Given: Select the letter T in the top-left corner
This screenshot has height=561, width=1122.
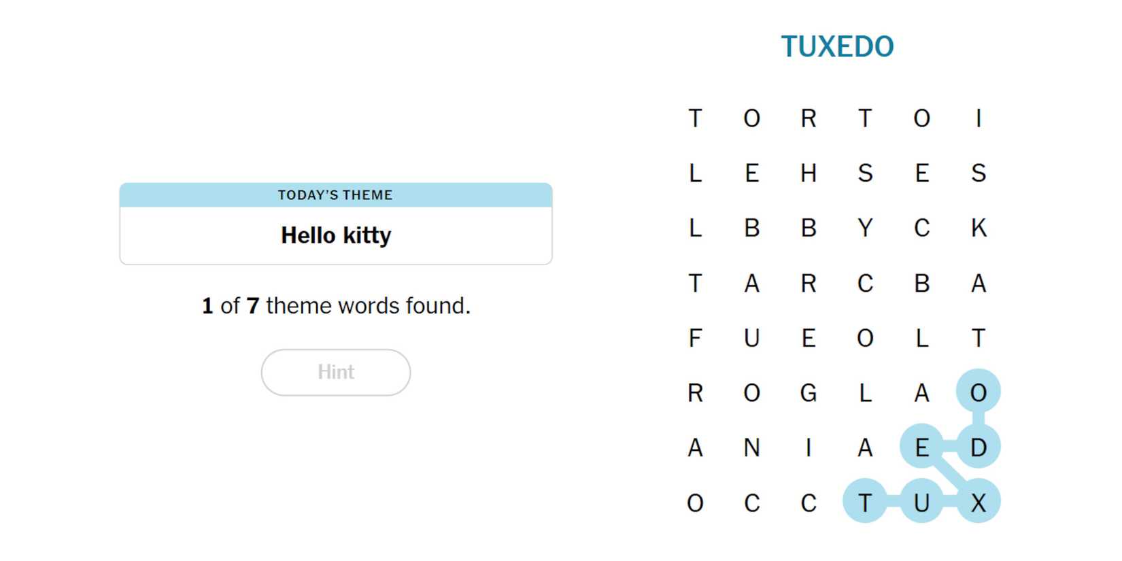Looking at the screenshot, I should click(695, 118).
